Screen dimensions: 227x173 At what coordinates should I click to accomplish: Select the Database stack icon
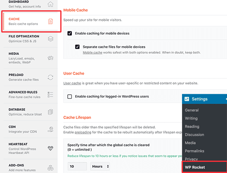tap(50, 112)
